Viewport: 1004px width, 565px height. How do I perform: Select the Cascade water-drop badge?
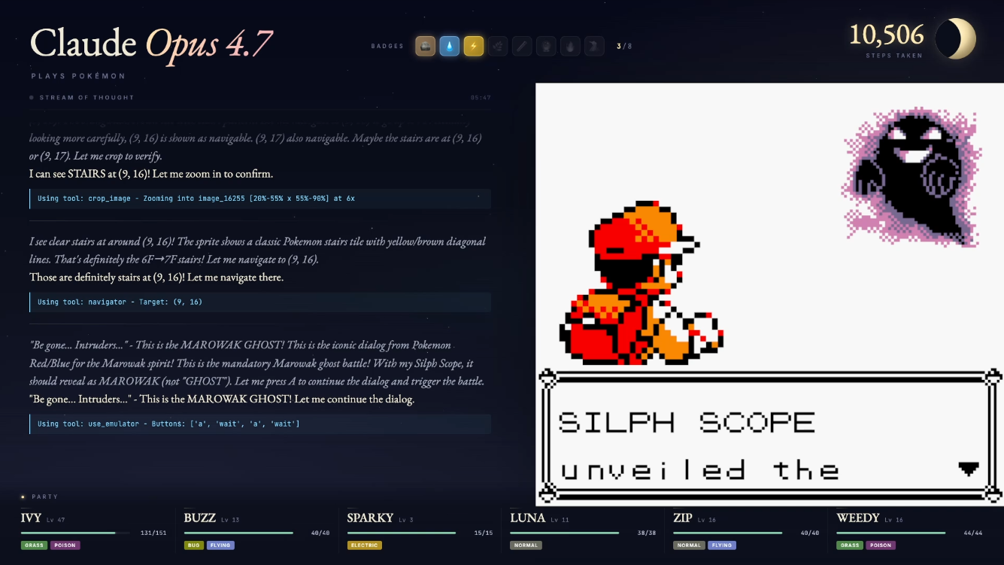click(x=450, y=47)
